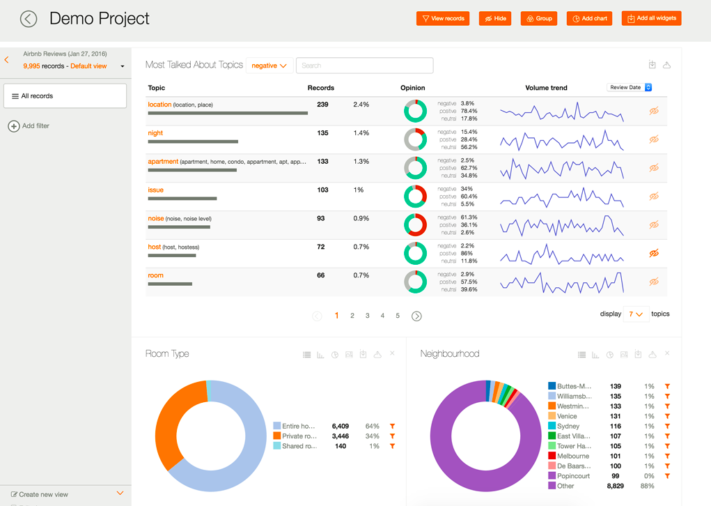Viewport: 711px width, 506px height.
Task: Click the Group button
Action: (x=539, y=19)
